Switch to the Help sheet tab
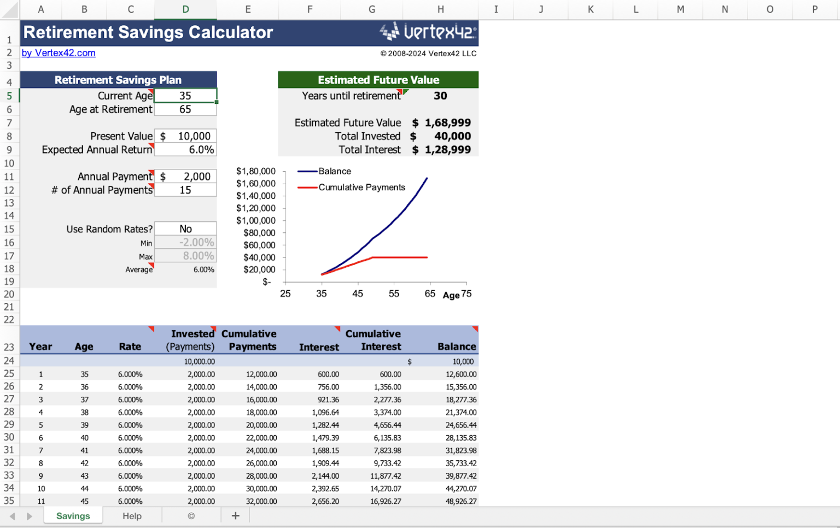Image resolution: width=840 pixels, height=528 pixels. point(132,515)
